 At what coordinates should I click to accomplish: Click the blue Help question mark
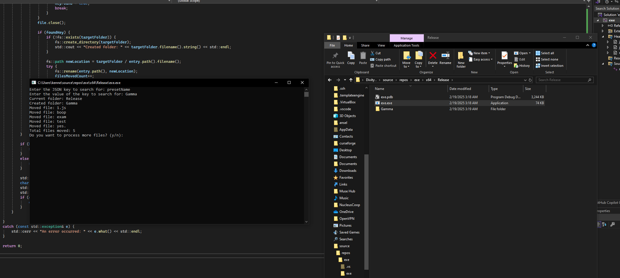pos(594,45)
